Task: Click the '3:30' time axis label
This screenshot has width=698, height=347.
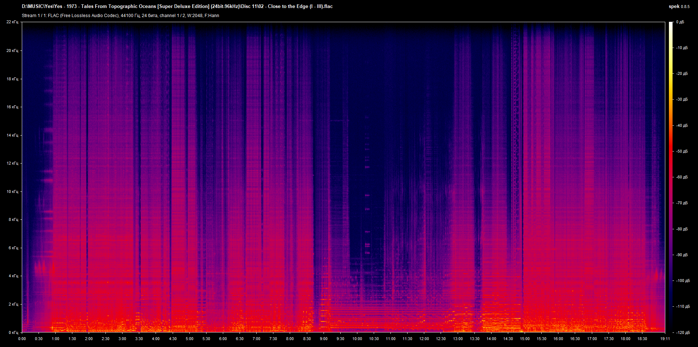Action: [139, 339]
